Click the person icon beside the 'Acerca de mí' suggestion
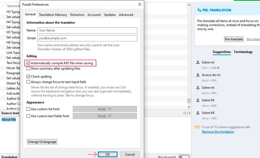Screen dimensions: 260x158 point(198,75)
